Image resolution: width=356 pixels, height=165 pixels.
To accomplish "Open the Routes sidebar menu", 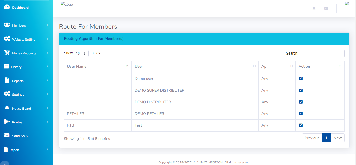I will [x=26, y=122].
